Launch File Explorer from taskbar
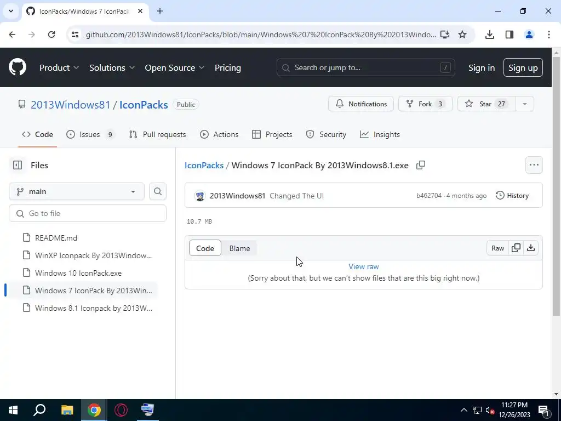Viewport: 561px width, 421px height. click(x=67, y=410)
